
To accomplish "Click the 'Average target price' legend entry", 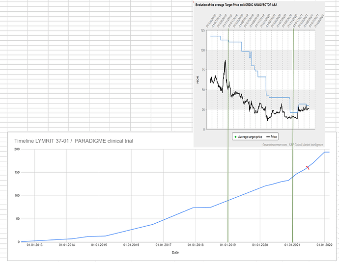I will coord(248,137).
